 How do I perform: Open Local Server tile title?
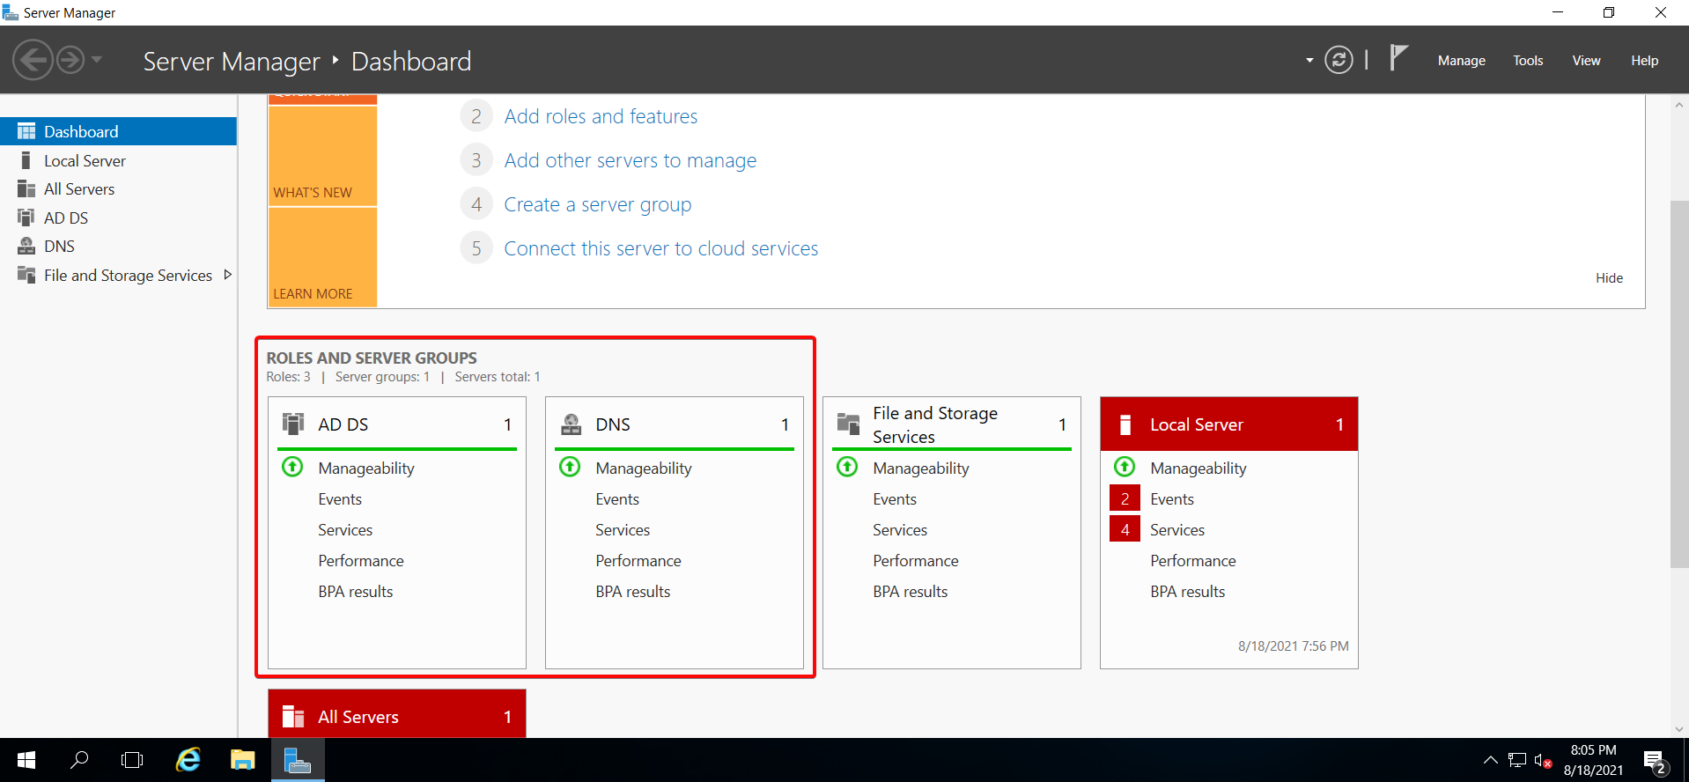1197,424
